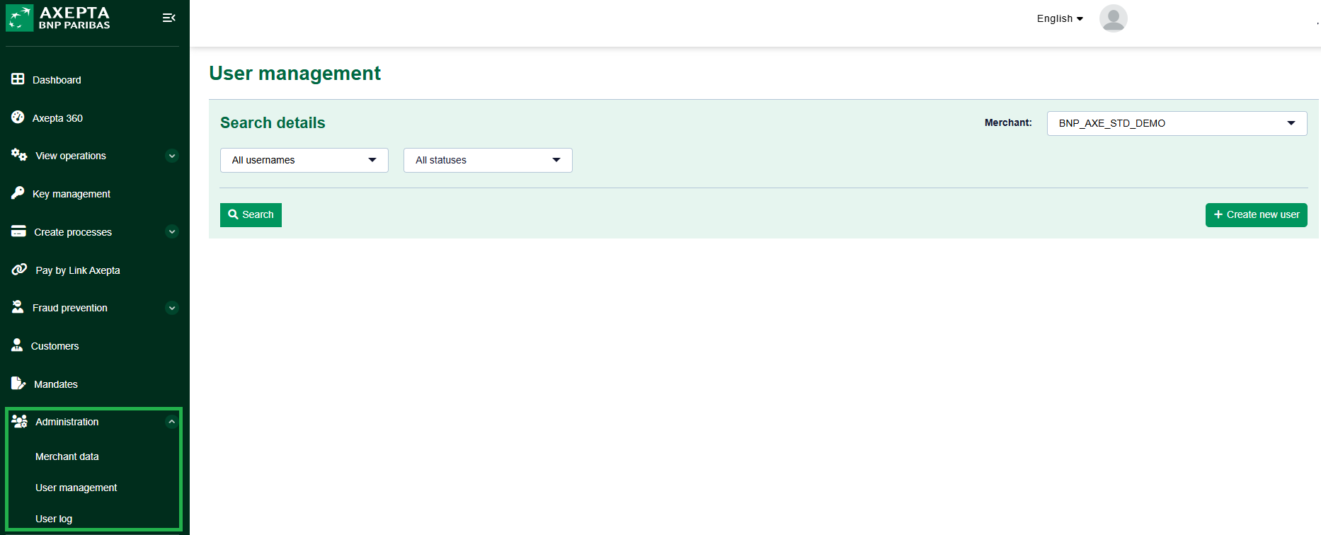This screenshot has height=535, width=1321.
Task: Click the Key management key icon
Action: pyautogui.click(x=18, y=193)
